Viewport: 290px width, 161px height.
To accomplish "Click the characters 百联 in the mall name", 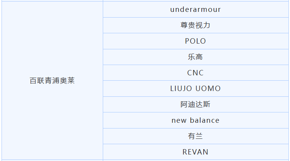I will [x=37, y=81].
